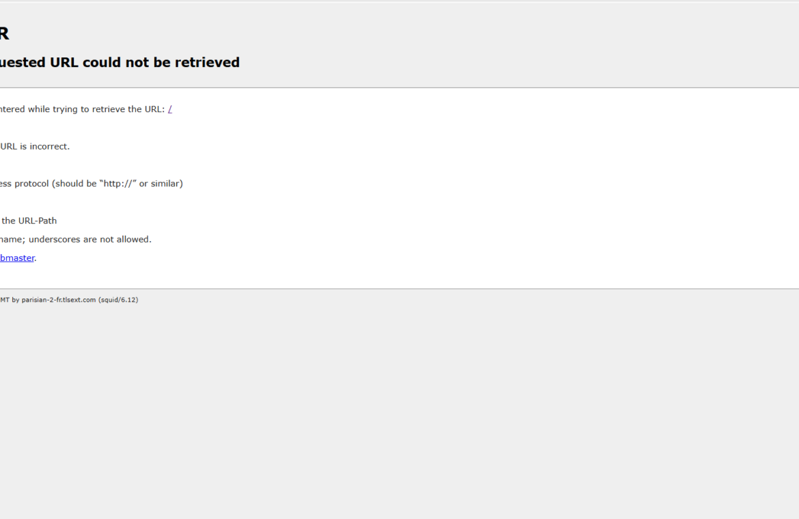Viewport: 799px width, 519px height.
Task: Click the large "R" error title letter
Action: (4, 33)
